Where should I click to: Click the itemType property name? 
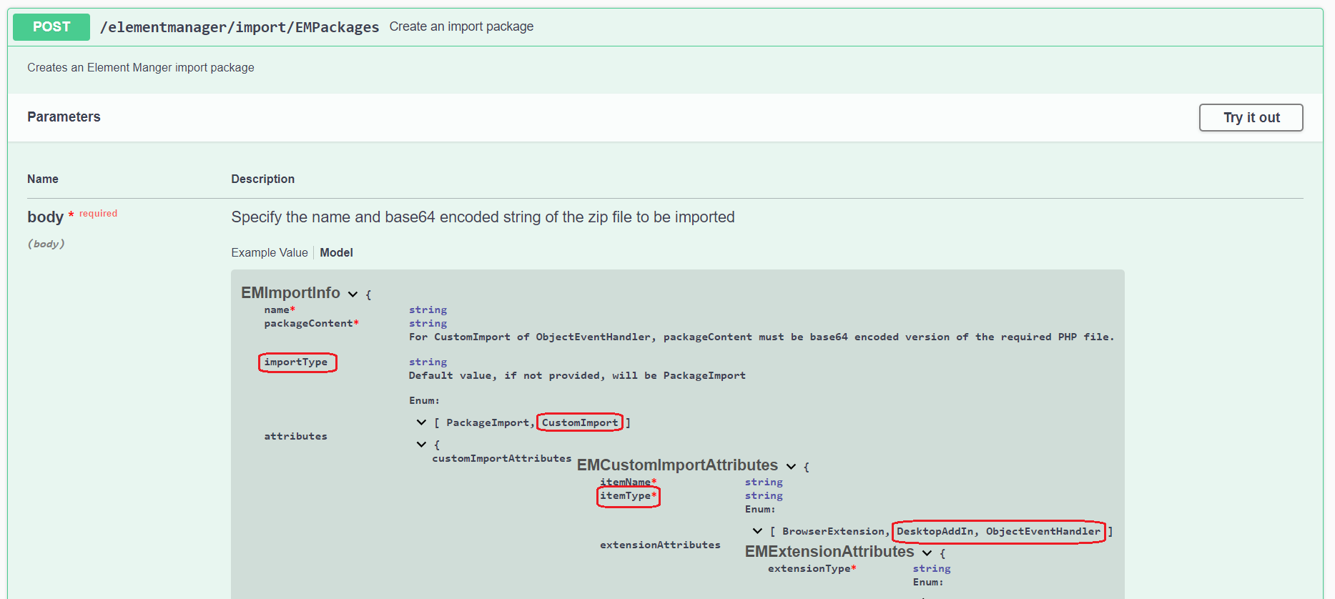(x=626, y=496)
